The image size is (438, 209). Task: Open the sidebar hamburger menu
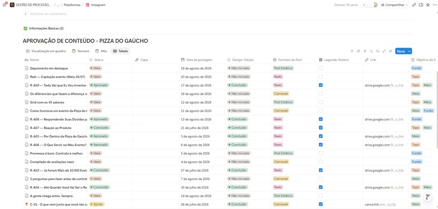coord(4,5)
